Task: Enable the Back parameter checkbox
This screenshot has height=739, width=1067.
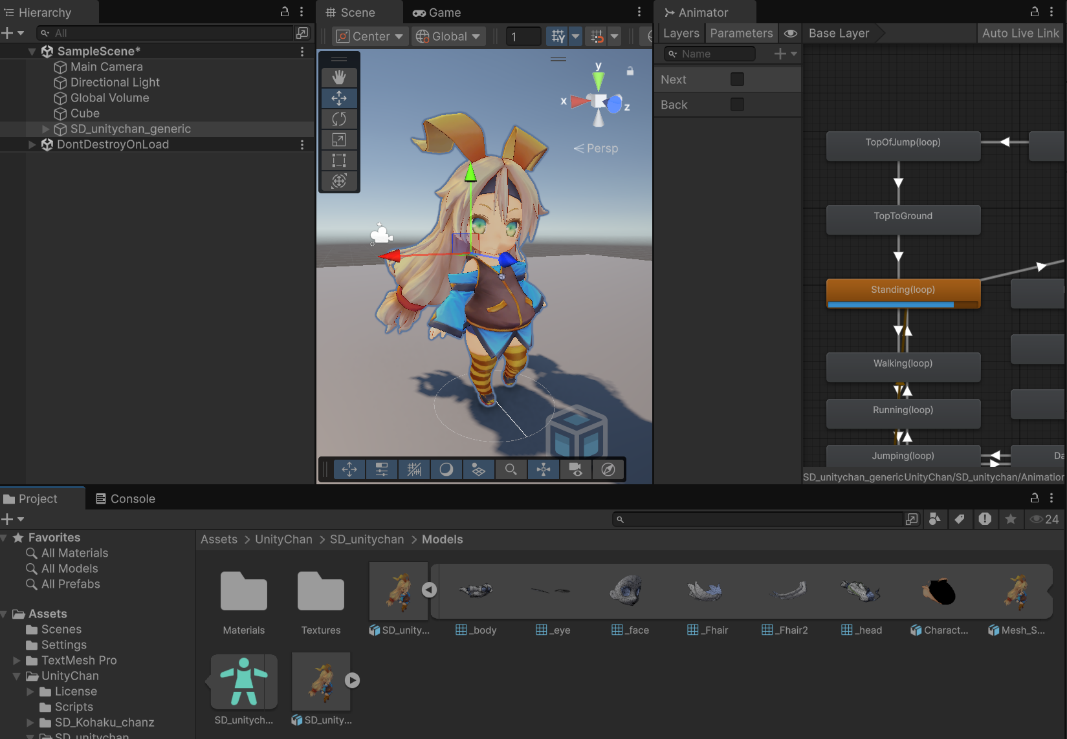Action: click(737, 105)
